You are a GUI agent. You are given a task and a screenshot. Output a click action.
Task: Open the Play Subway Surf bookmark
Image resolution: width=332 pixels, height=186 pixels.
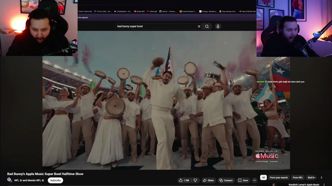click(x=228, y=11)
